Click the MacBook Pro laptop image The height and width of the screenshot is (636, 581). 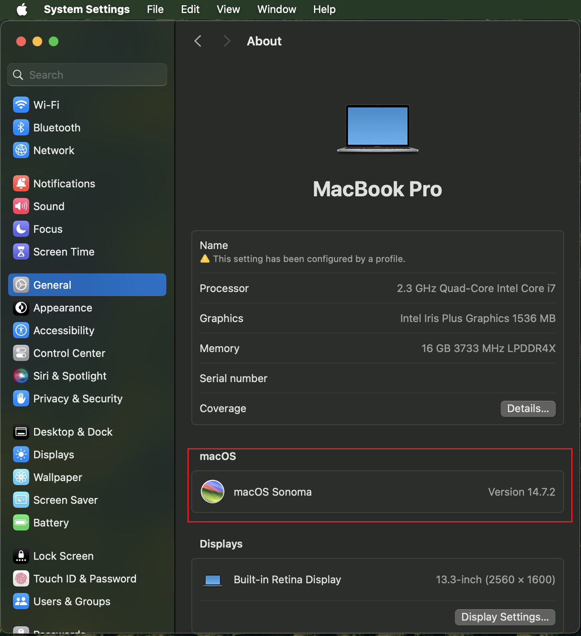pos(378,129)
